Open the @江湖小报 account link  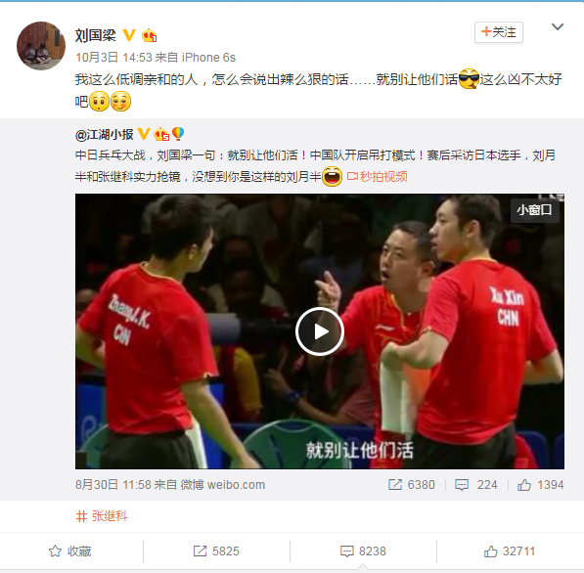point(105,134)
